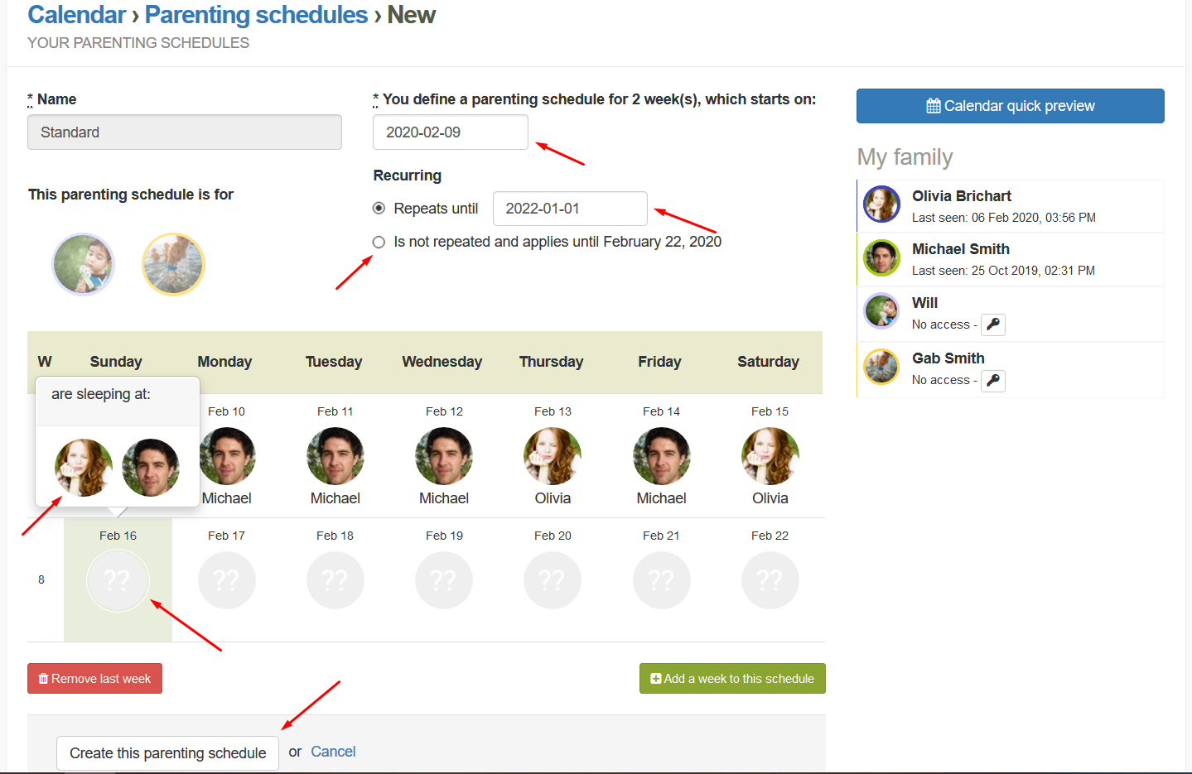Click Michael's avatar on Feb 11

pyautogui.click(x=335, y=456)
